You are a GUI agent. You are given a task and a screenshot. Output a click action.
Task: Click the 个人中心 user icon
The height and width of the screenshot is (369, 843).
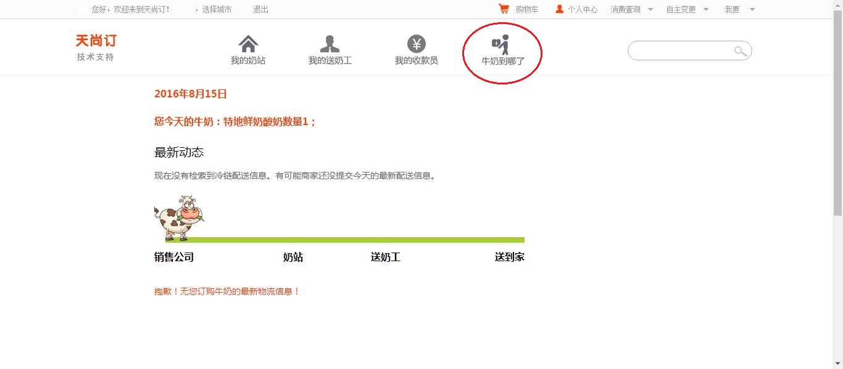pyautogui.click(x=560, y=9)
